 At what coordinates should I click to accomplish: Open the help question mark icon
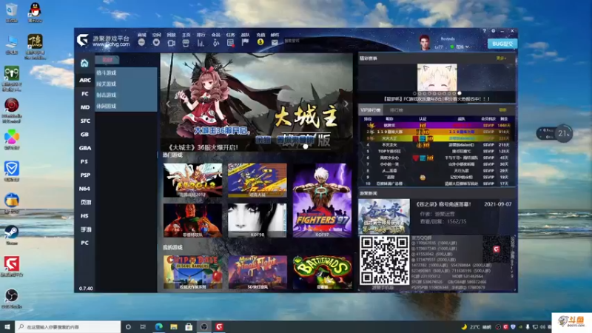[x=485, y=31]
